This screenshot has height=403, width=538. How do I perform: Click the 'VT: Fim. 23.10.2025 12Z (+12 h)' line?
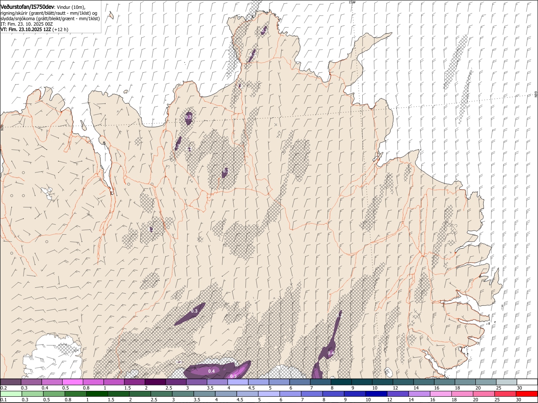34,29
